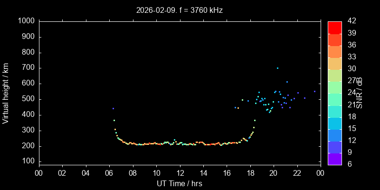The image size is (380, 190).
Task: Click the "Virtual height / km" axis label
Action: (x=6, y=93)
